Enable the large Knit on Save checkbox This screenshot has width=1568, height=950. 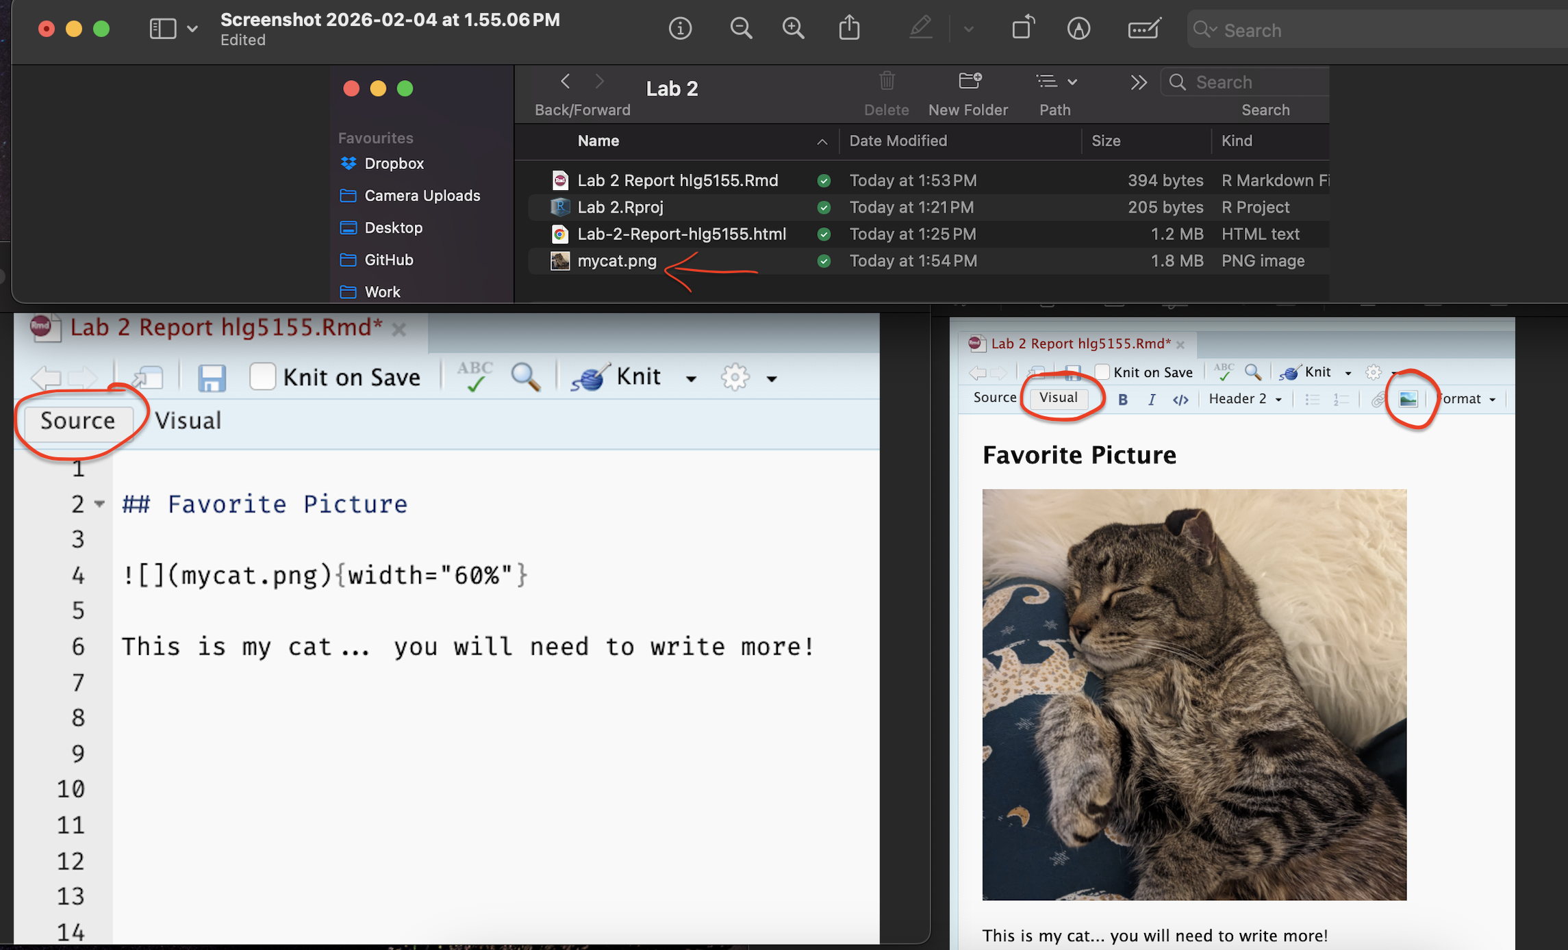(262, 376)
